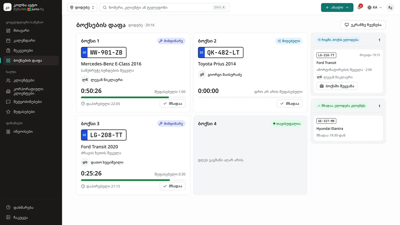Mark ბოქსი 1 as მზადაა
The width and height of the screenshot is (400, 225).
(x=172, y=103)
